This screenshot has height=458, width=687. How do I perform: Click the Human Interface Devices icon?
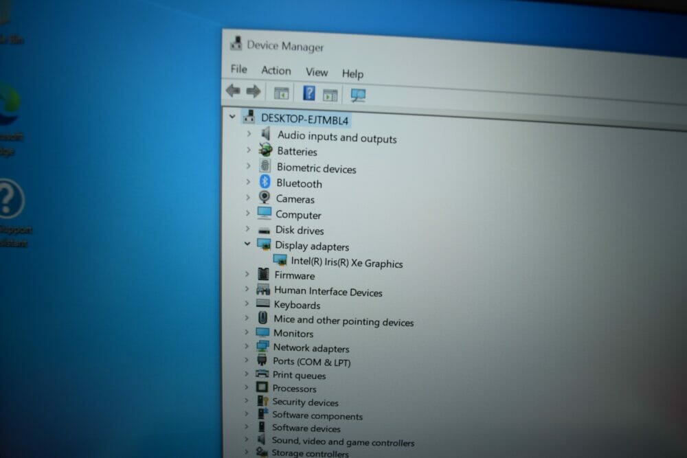point(263,289)
